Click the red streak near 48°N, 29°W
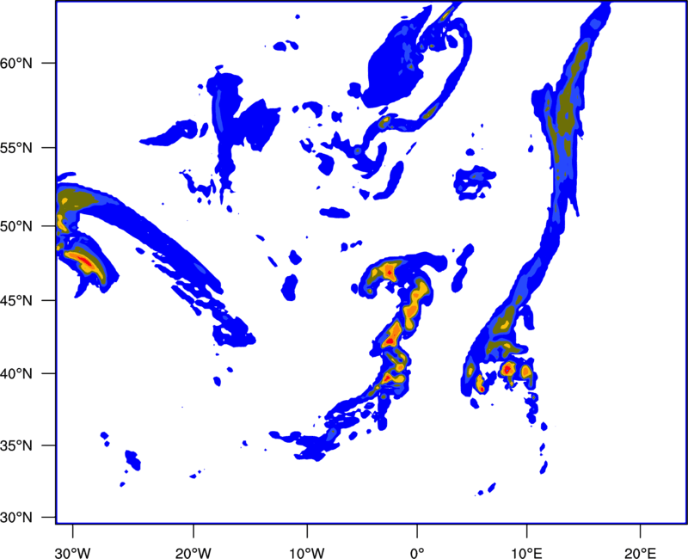 [84, 259]
